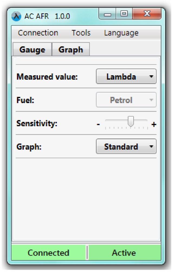This screenshot has width=174, height=272.
Task: Close the AC AFR window
Action: tap(147, 14)
